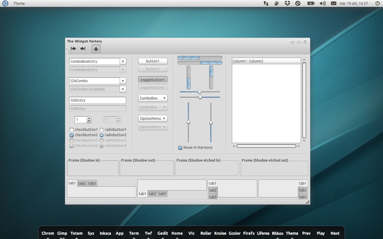Click the Column1 header

click(240, 61)
